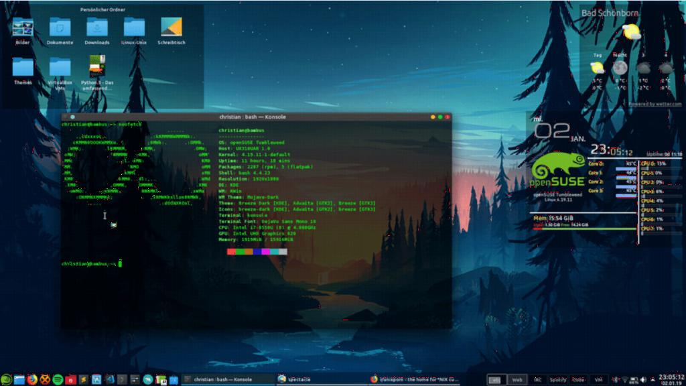
Task: Launch Spotify from the taskbar
Action: [58, 379]
